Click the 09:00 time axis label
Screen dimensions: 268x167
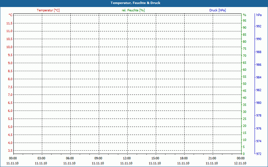pyautogui.click(x=98, y=158)
